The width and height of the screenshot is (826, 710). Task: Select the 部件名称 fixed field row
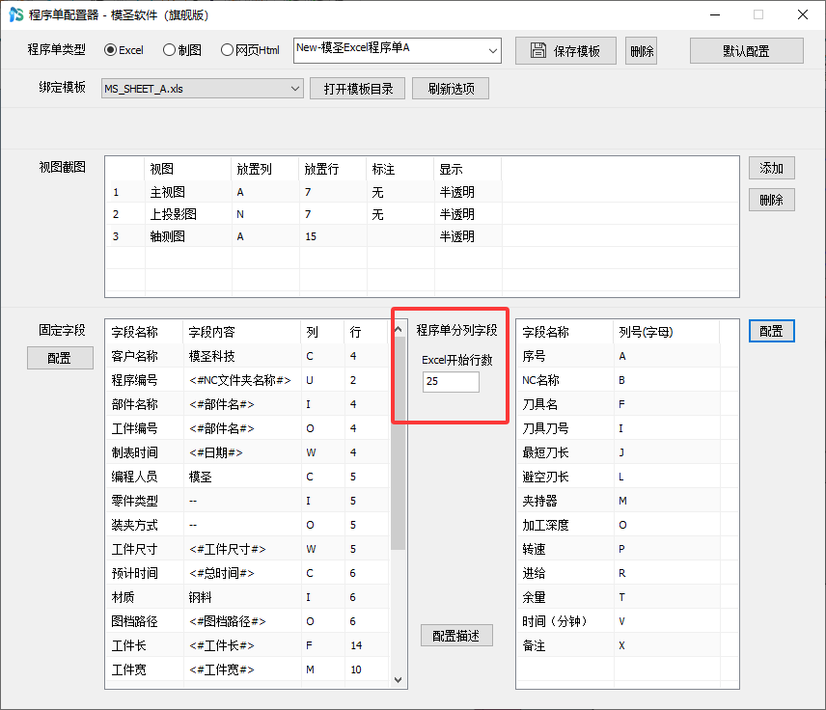click(x=248, y=404)
